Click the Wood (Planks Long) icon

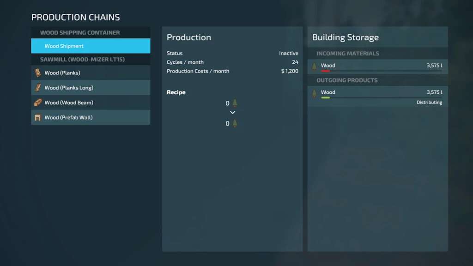38,88
